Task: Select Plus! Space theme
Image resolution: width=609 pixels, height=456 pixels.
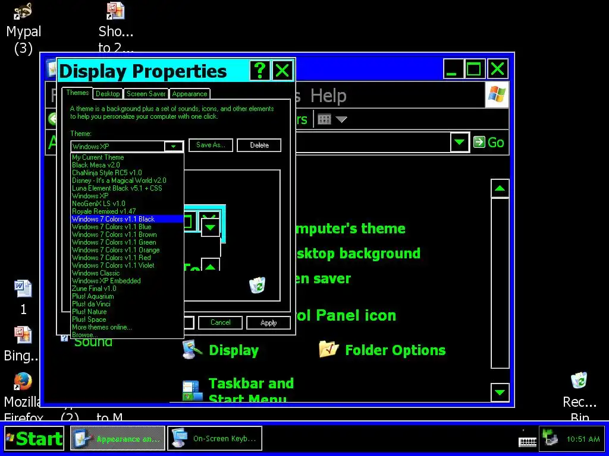Action: point(127,319)
